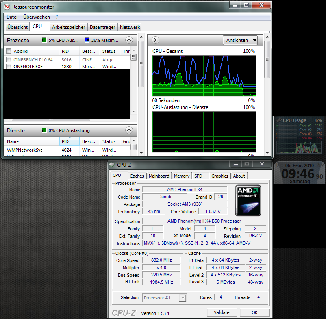Click the CPU Usage gadget core graph
Viewport: 326px width, 319px height.
point(299,147)
